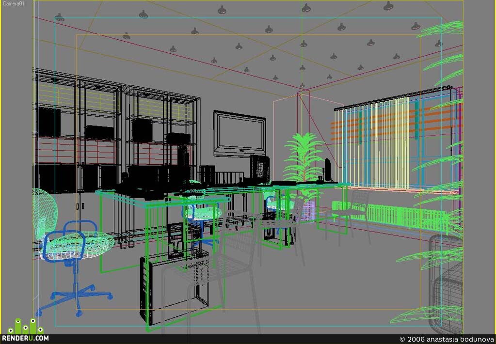Select the wall-mounted TV screen frame
Image resolution: width=496 pixels, height=344 pixels.
click(240, 134)
